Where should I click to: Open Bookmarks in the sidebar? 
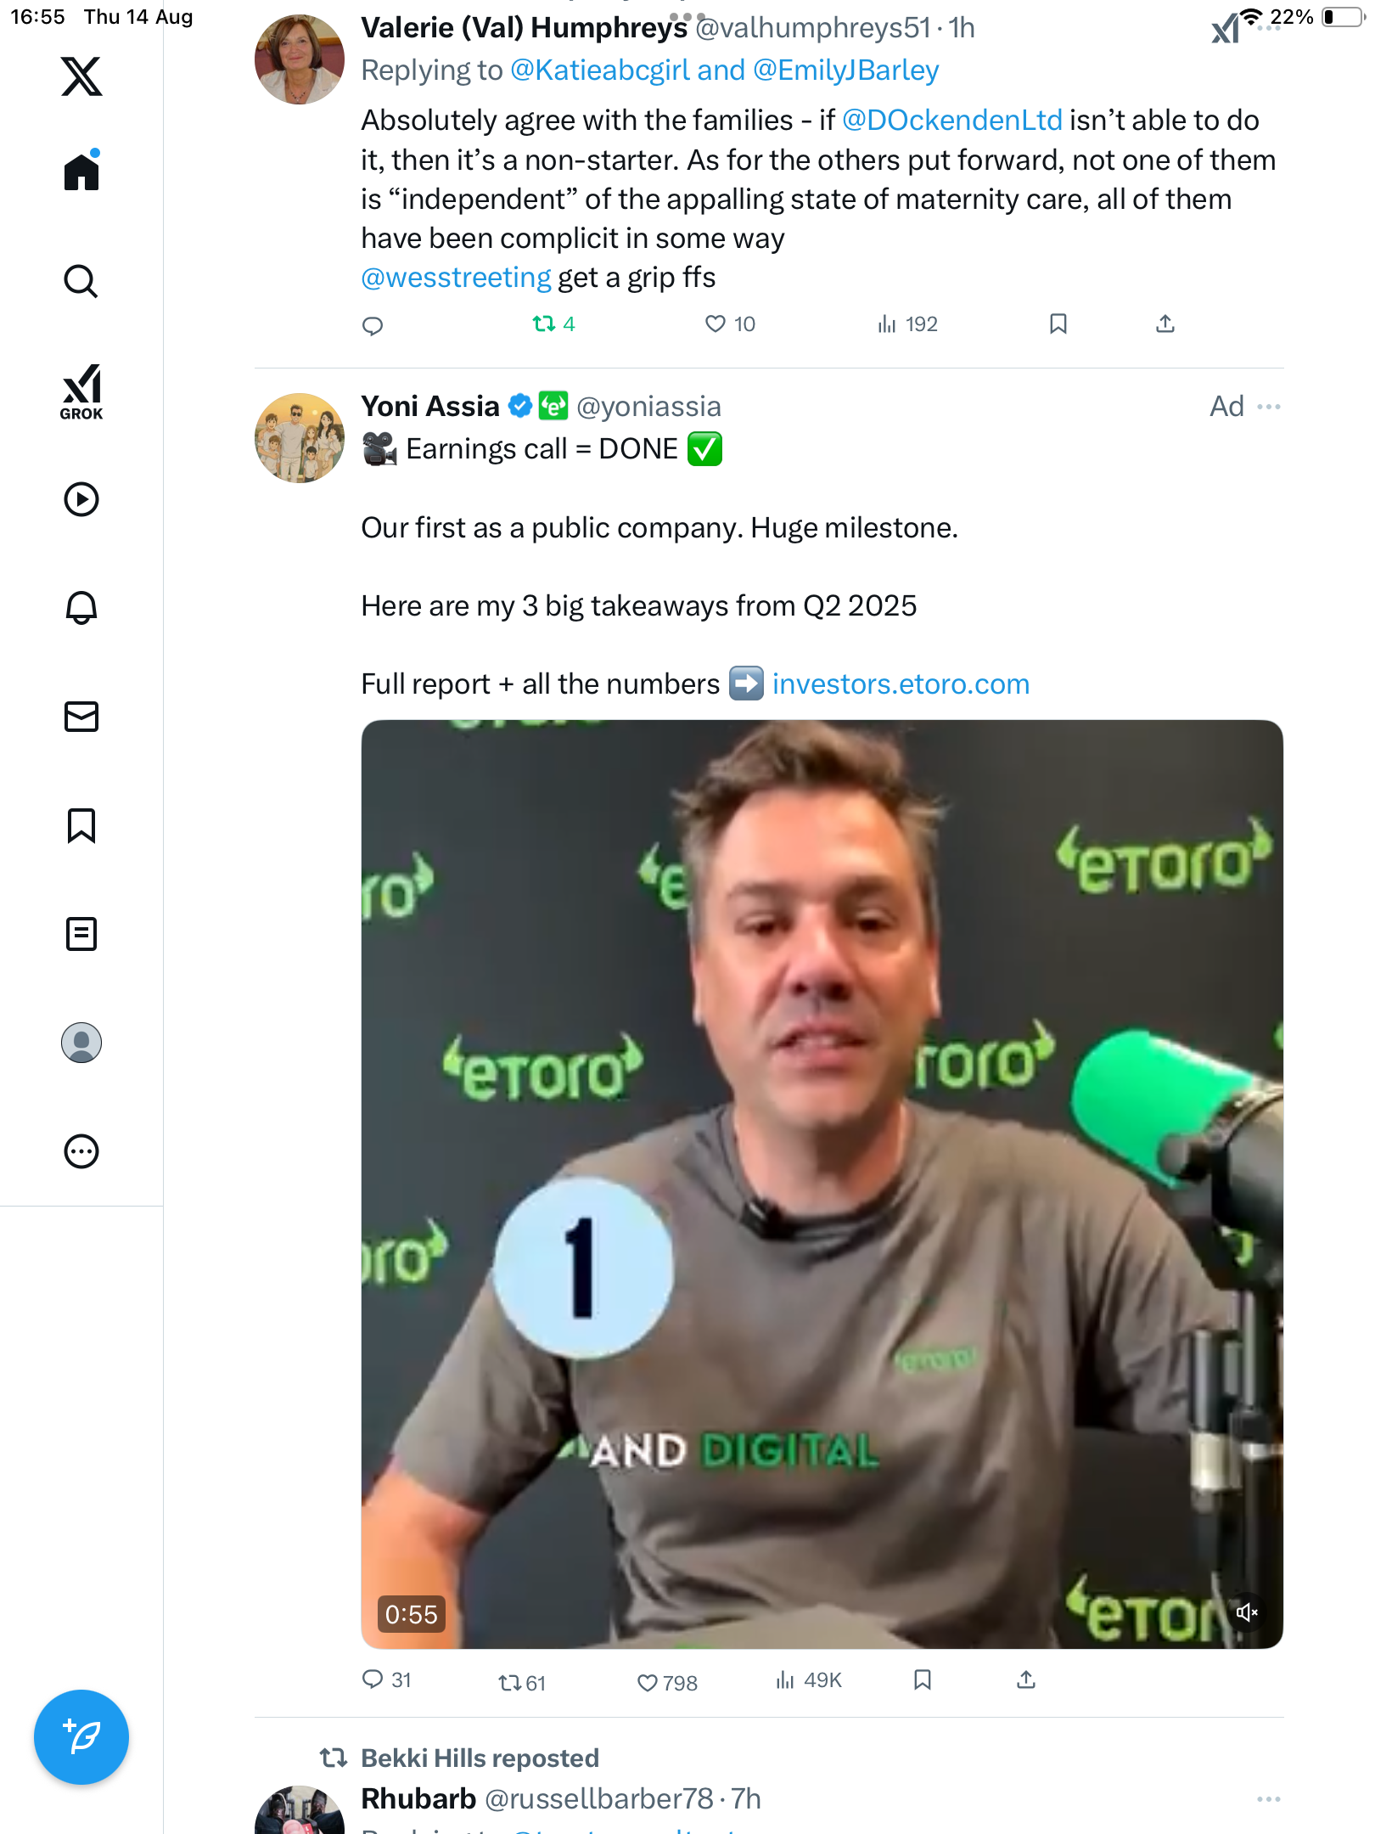coord(81,825)
